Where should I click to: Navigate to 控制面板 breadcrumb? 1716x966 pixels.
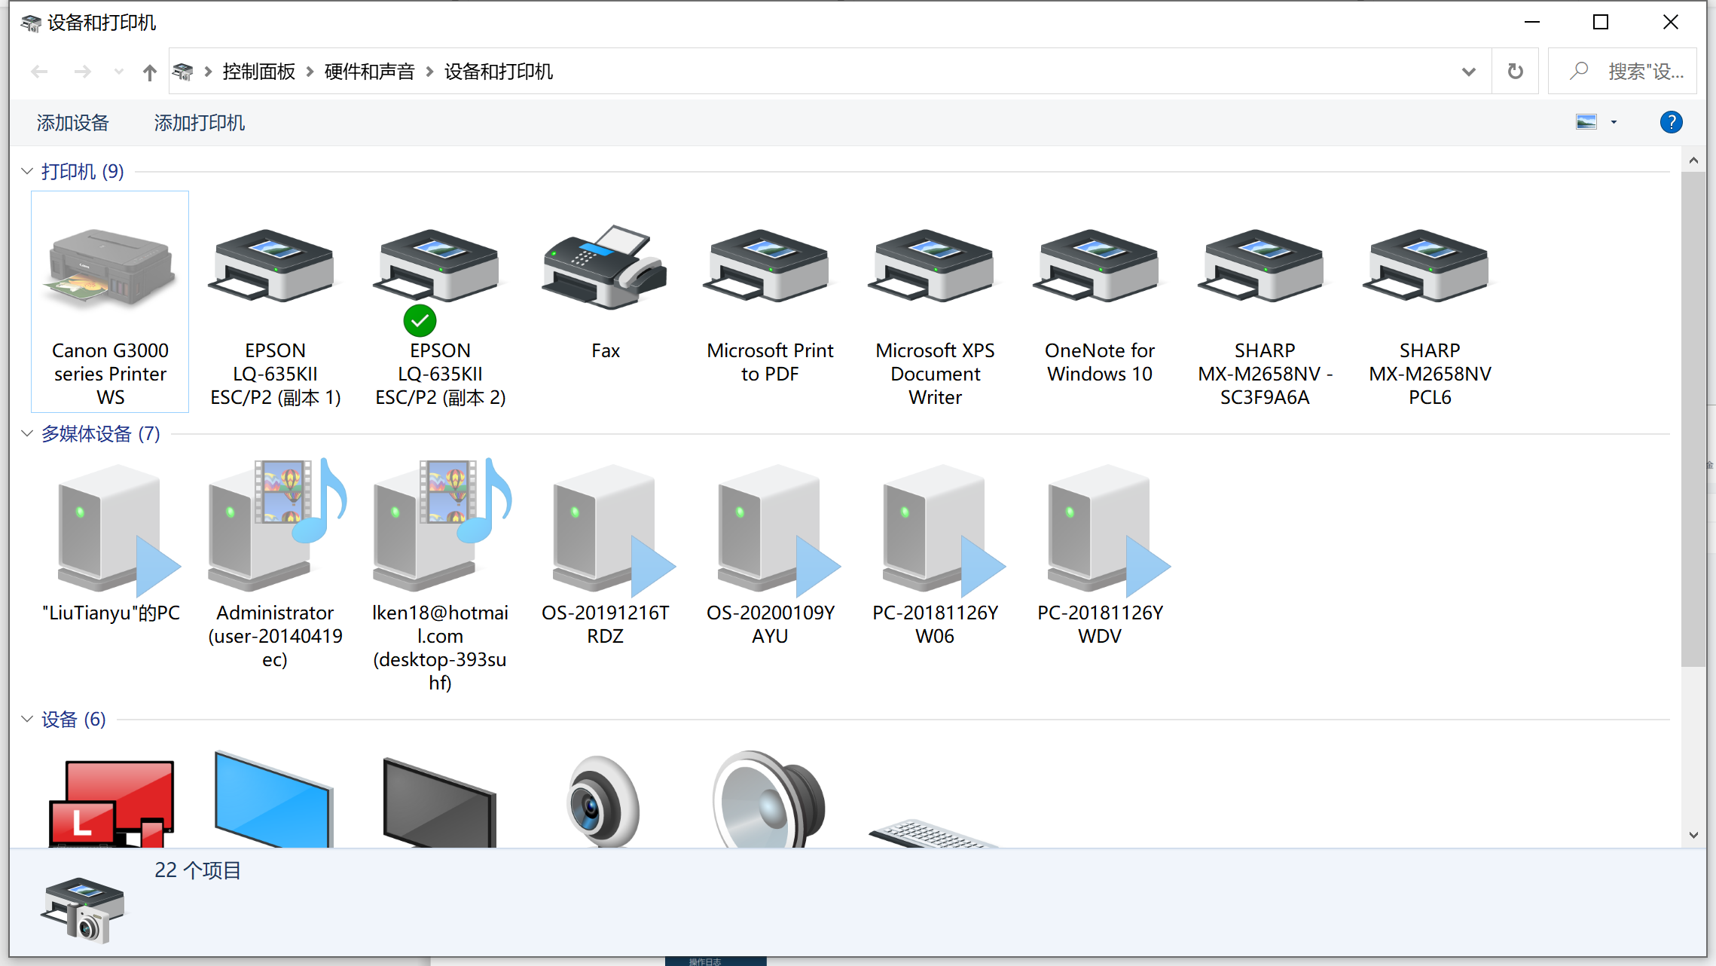pyautogui.click(x=258, y=72)
